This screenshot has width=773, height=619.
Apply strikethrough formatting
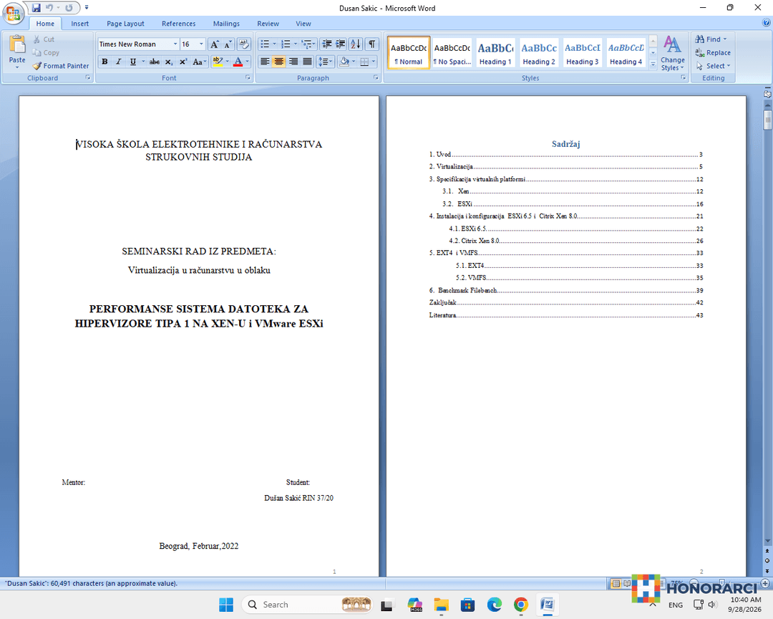pos(155,62)
